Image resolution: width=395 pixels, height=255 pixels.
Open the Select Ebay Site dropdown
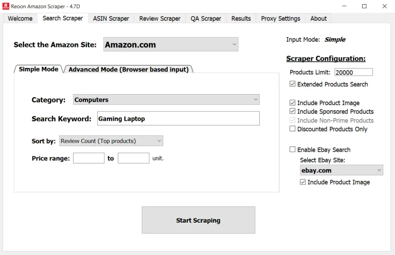pos(342,170)
